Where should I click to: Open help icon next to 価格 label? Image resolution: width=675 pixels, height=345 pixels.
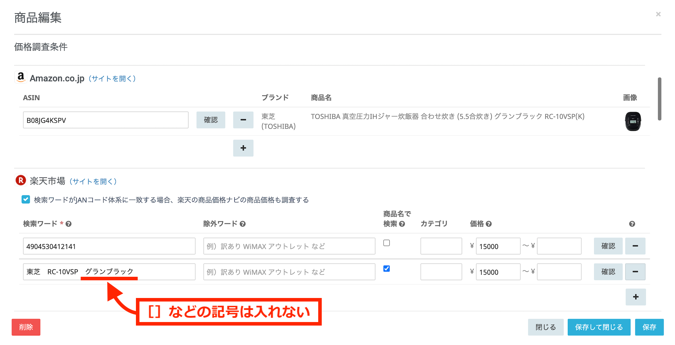[489, 224]
